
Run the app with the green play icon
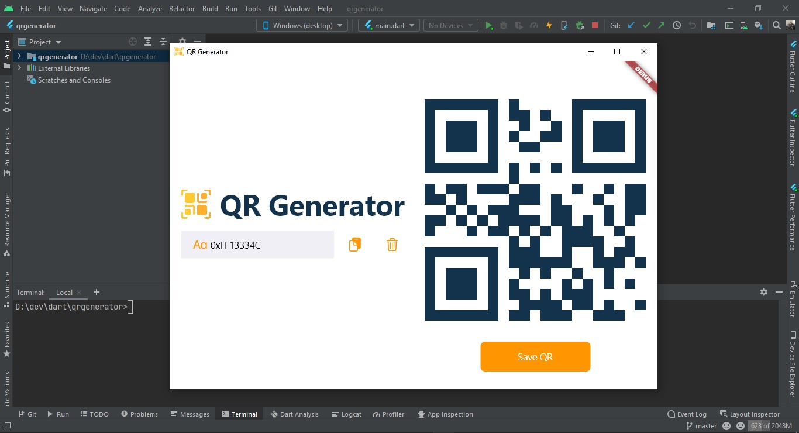(489, 26)
